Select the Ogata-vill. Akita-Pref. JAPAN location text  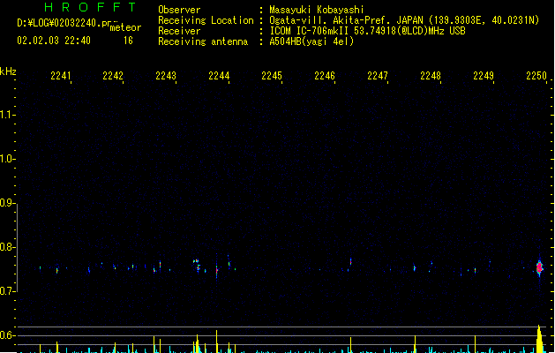404,20
